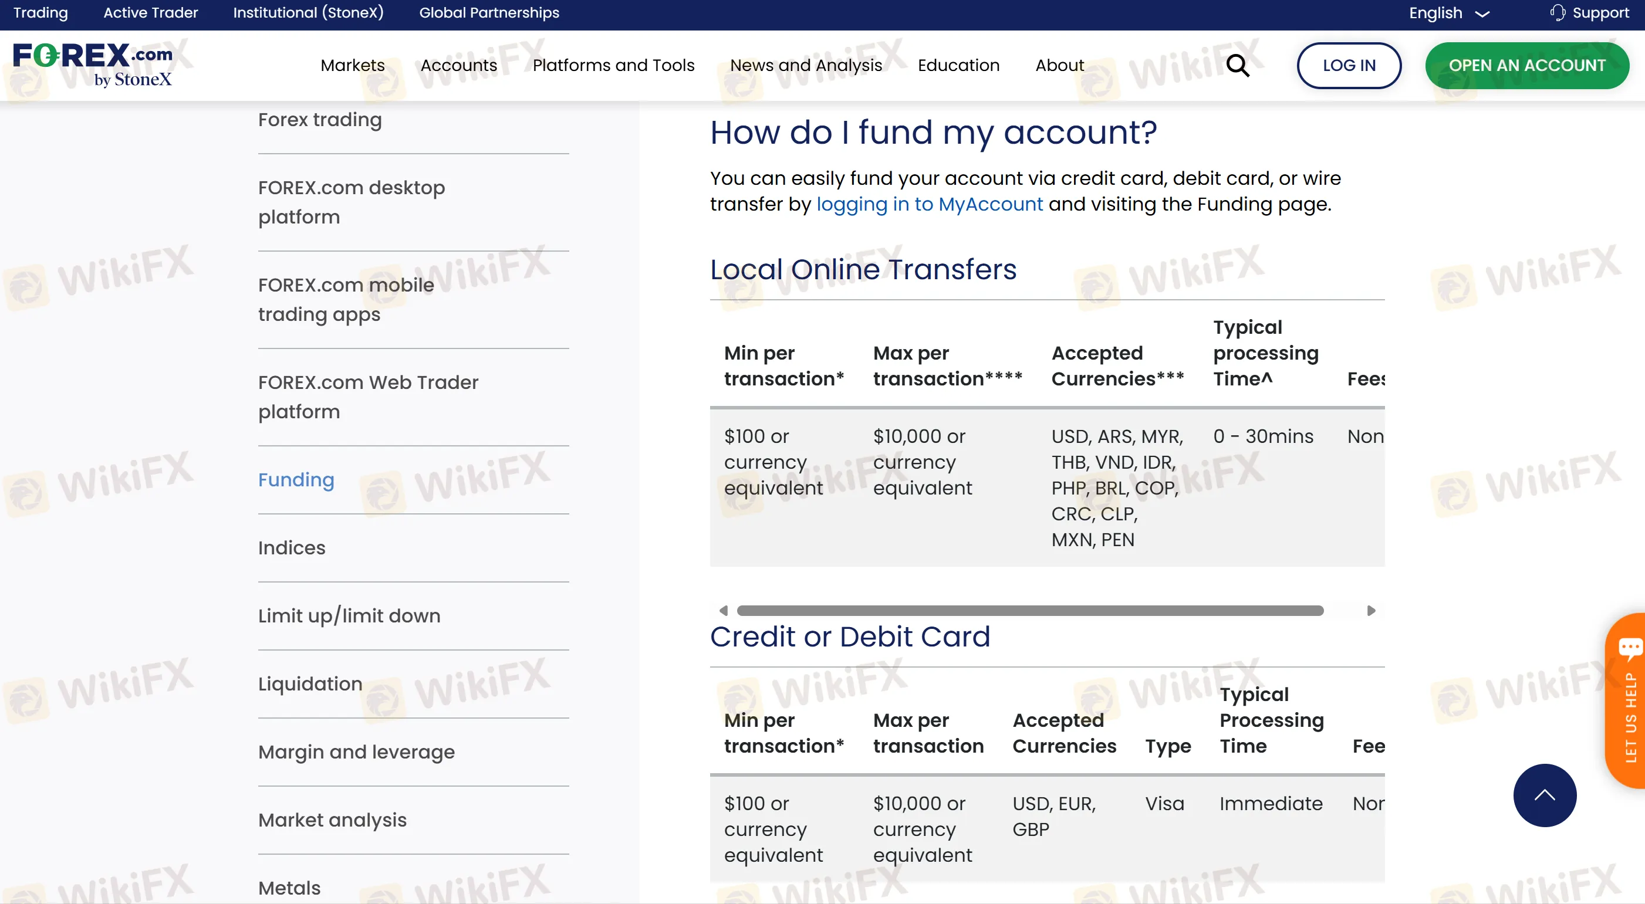The width and height of the screenshot is (1645, 904).
Task: Select Margin and leverage in sidebar
Action: click(356, 751)
